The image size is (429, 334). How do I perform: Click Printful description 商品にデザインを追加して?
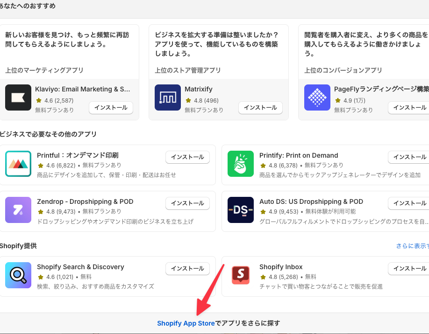107,175
